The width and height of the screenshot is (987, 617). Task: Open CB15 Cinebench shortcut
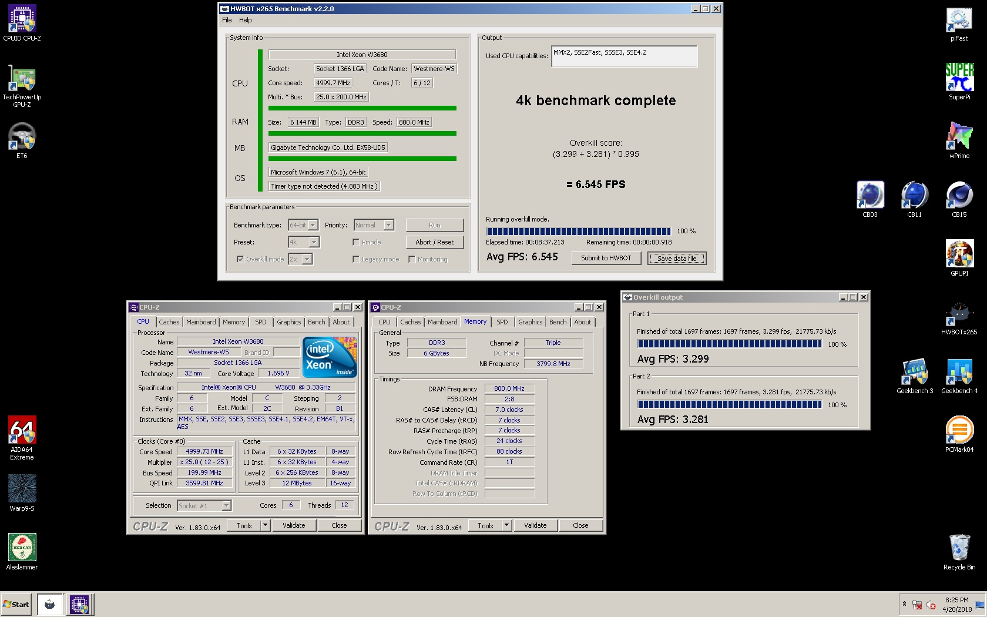(959, 200)
